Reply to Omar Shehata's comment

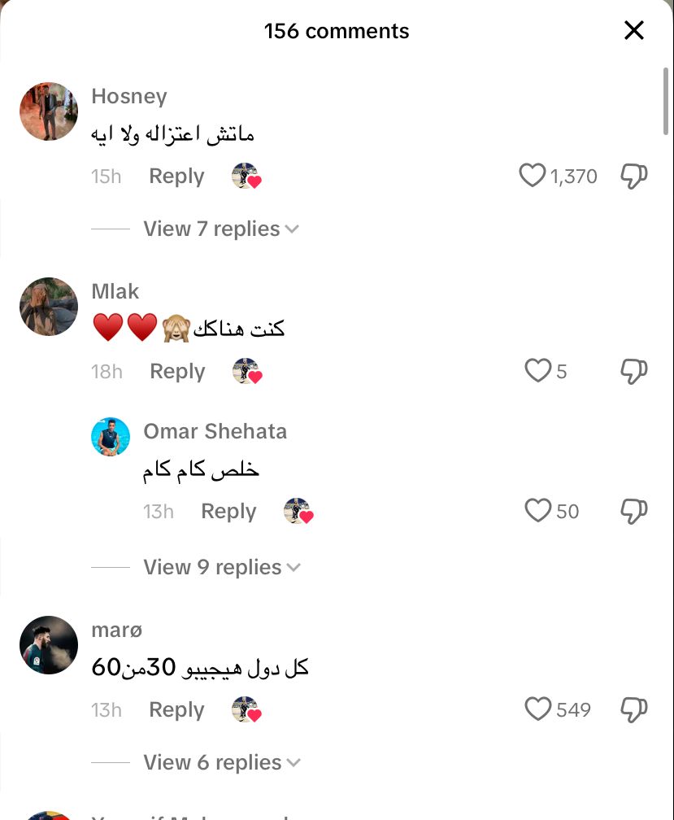click(x=228, y=511)
